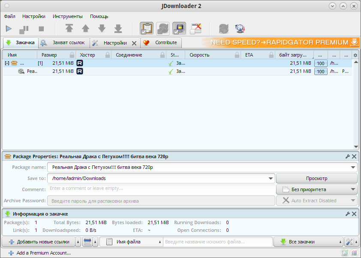Open Package Properties wrench settings

[348, 156]
